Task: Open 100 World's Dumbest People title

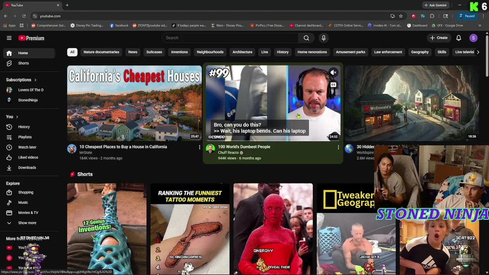Action: 244,147
